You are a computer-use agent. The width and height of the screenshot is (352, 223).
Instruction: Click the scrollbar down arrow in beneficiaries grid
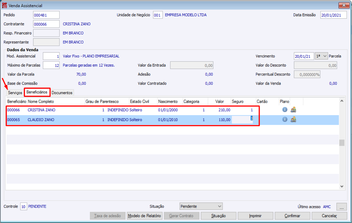(342, 186)
